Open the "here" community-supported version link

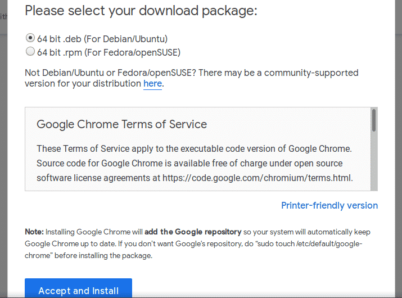pyautogui.click(x=152, y=84)
